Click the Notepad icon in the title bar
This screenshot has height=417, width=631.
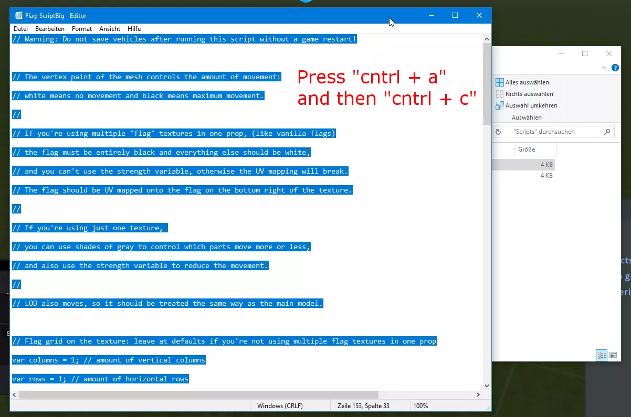pyautogui.click(x=19, y=15)
